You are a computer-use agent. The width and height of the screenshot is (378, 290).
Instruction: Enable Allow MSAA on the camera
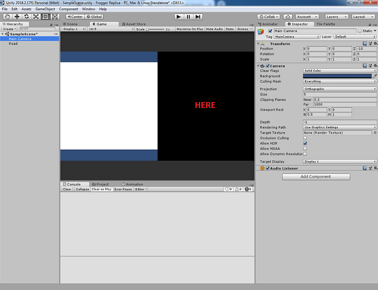tap(305, 149)
